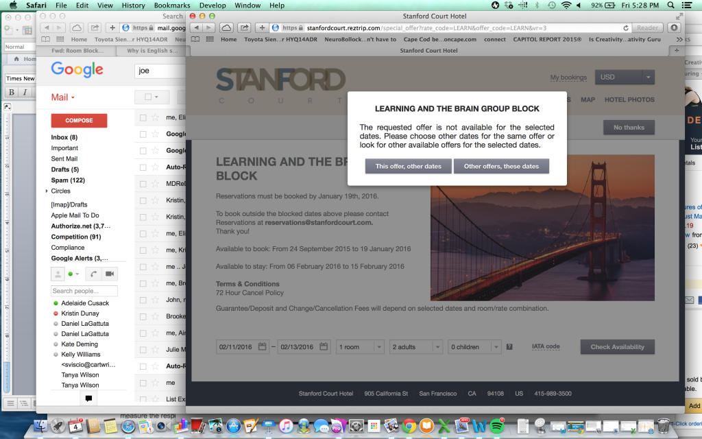Open check-in date calendar icon beside 02/11/2016

pos(263,346)
